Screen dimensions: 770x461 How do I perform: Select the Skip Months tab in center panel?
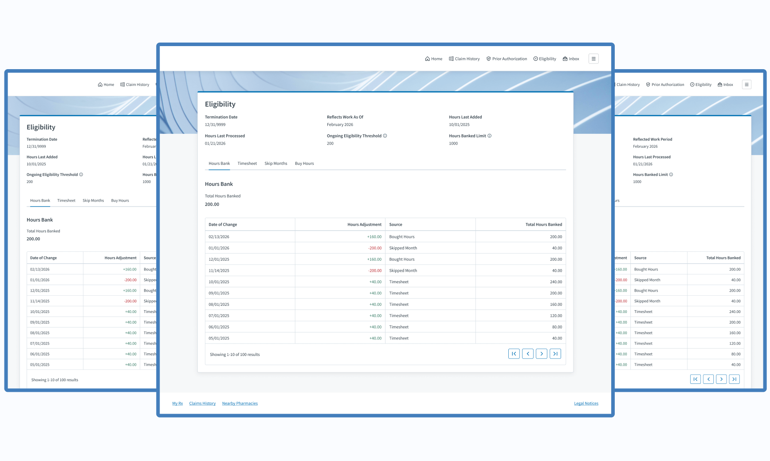click(x=276, y=164)
